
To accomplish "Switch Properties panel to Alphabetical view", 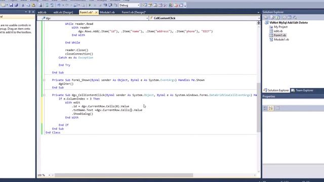I will 271,108.
